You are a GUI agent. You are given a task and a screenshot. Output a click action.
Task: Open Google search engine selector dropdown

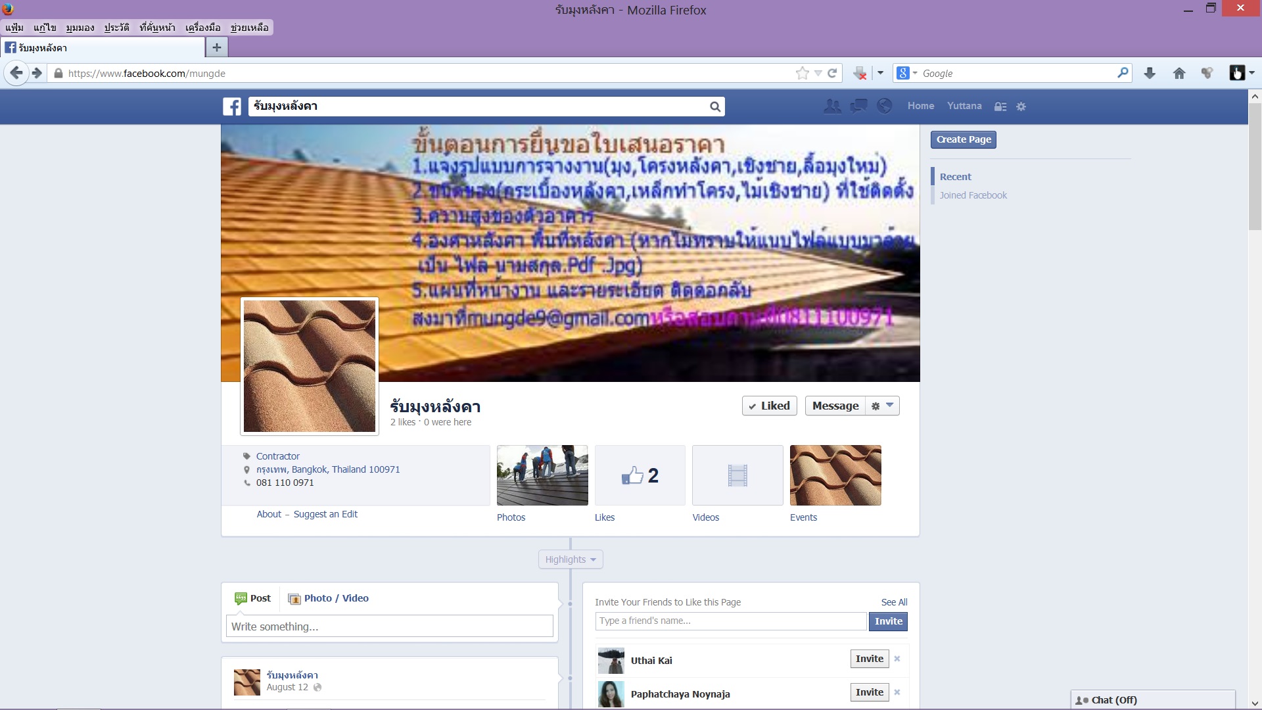tap(907, 74)
